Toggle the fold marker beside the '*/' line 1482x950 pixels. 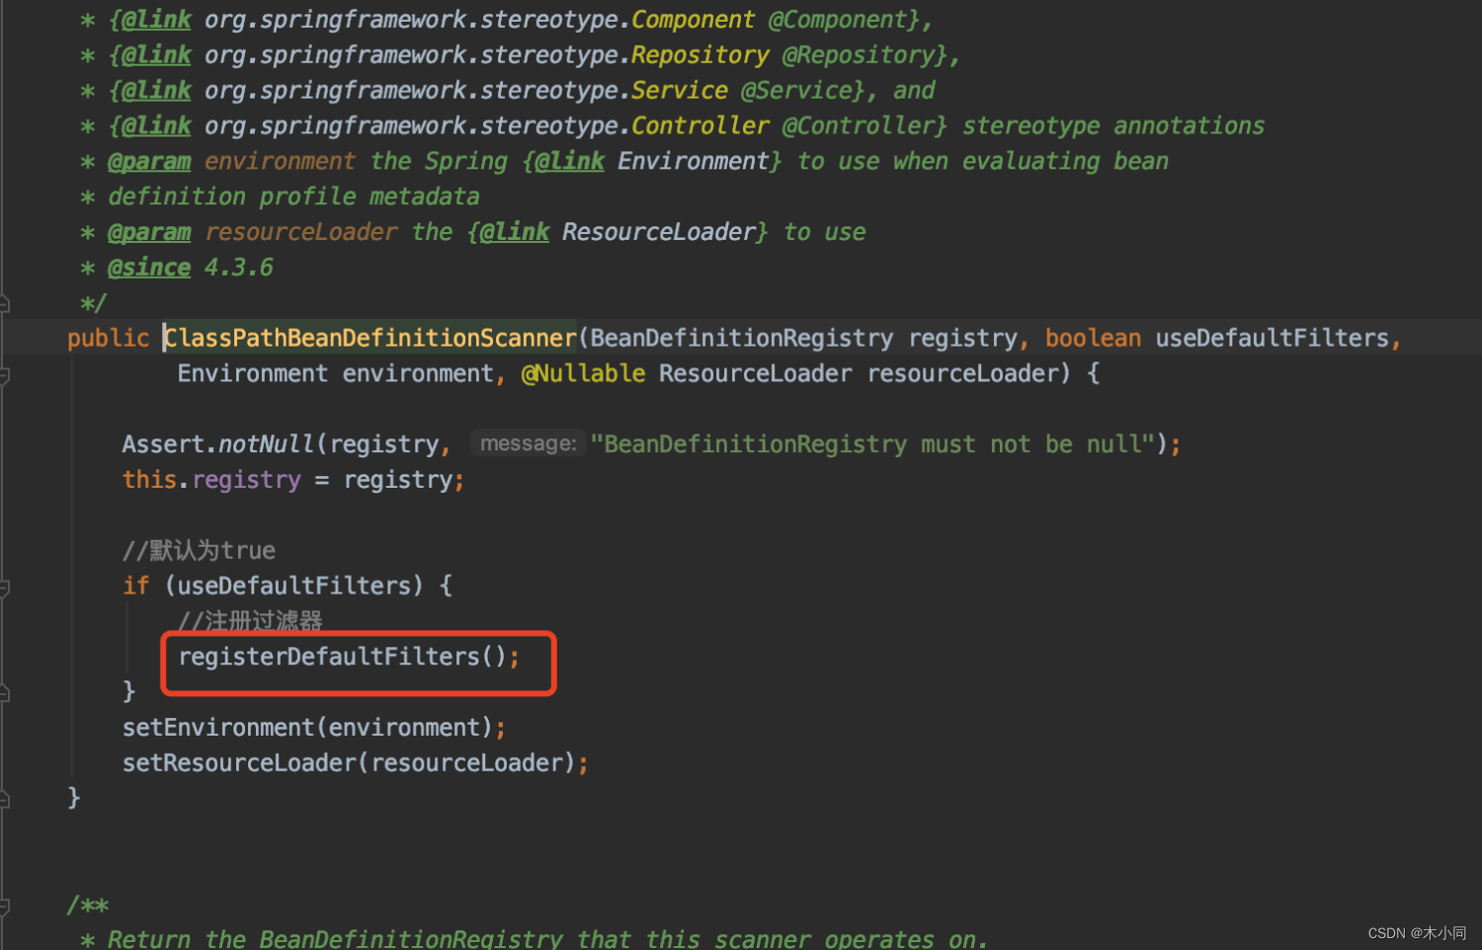[x=5, y=303]
